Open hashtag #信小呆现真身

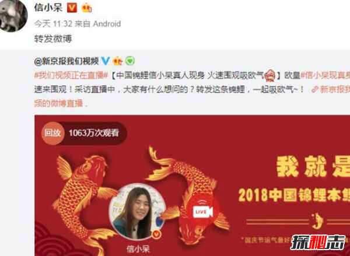325,75
